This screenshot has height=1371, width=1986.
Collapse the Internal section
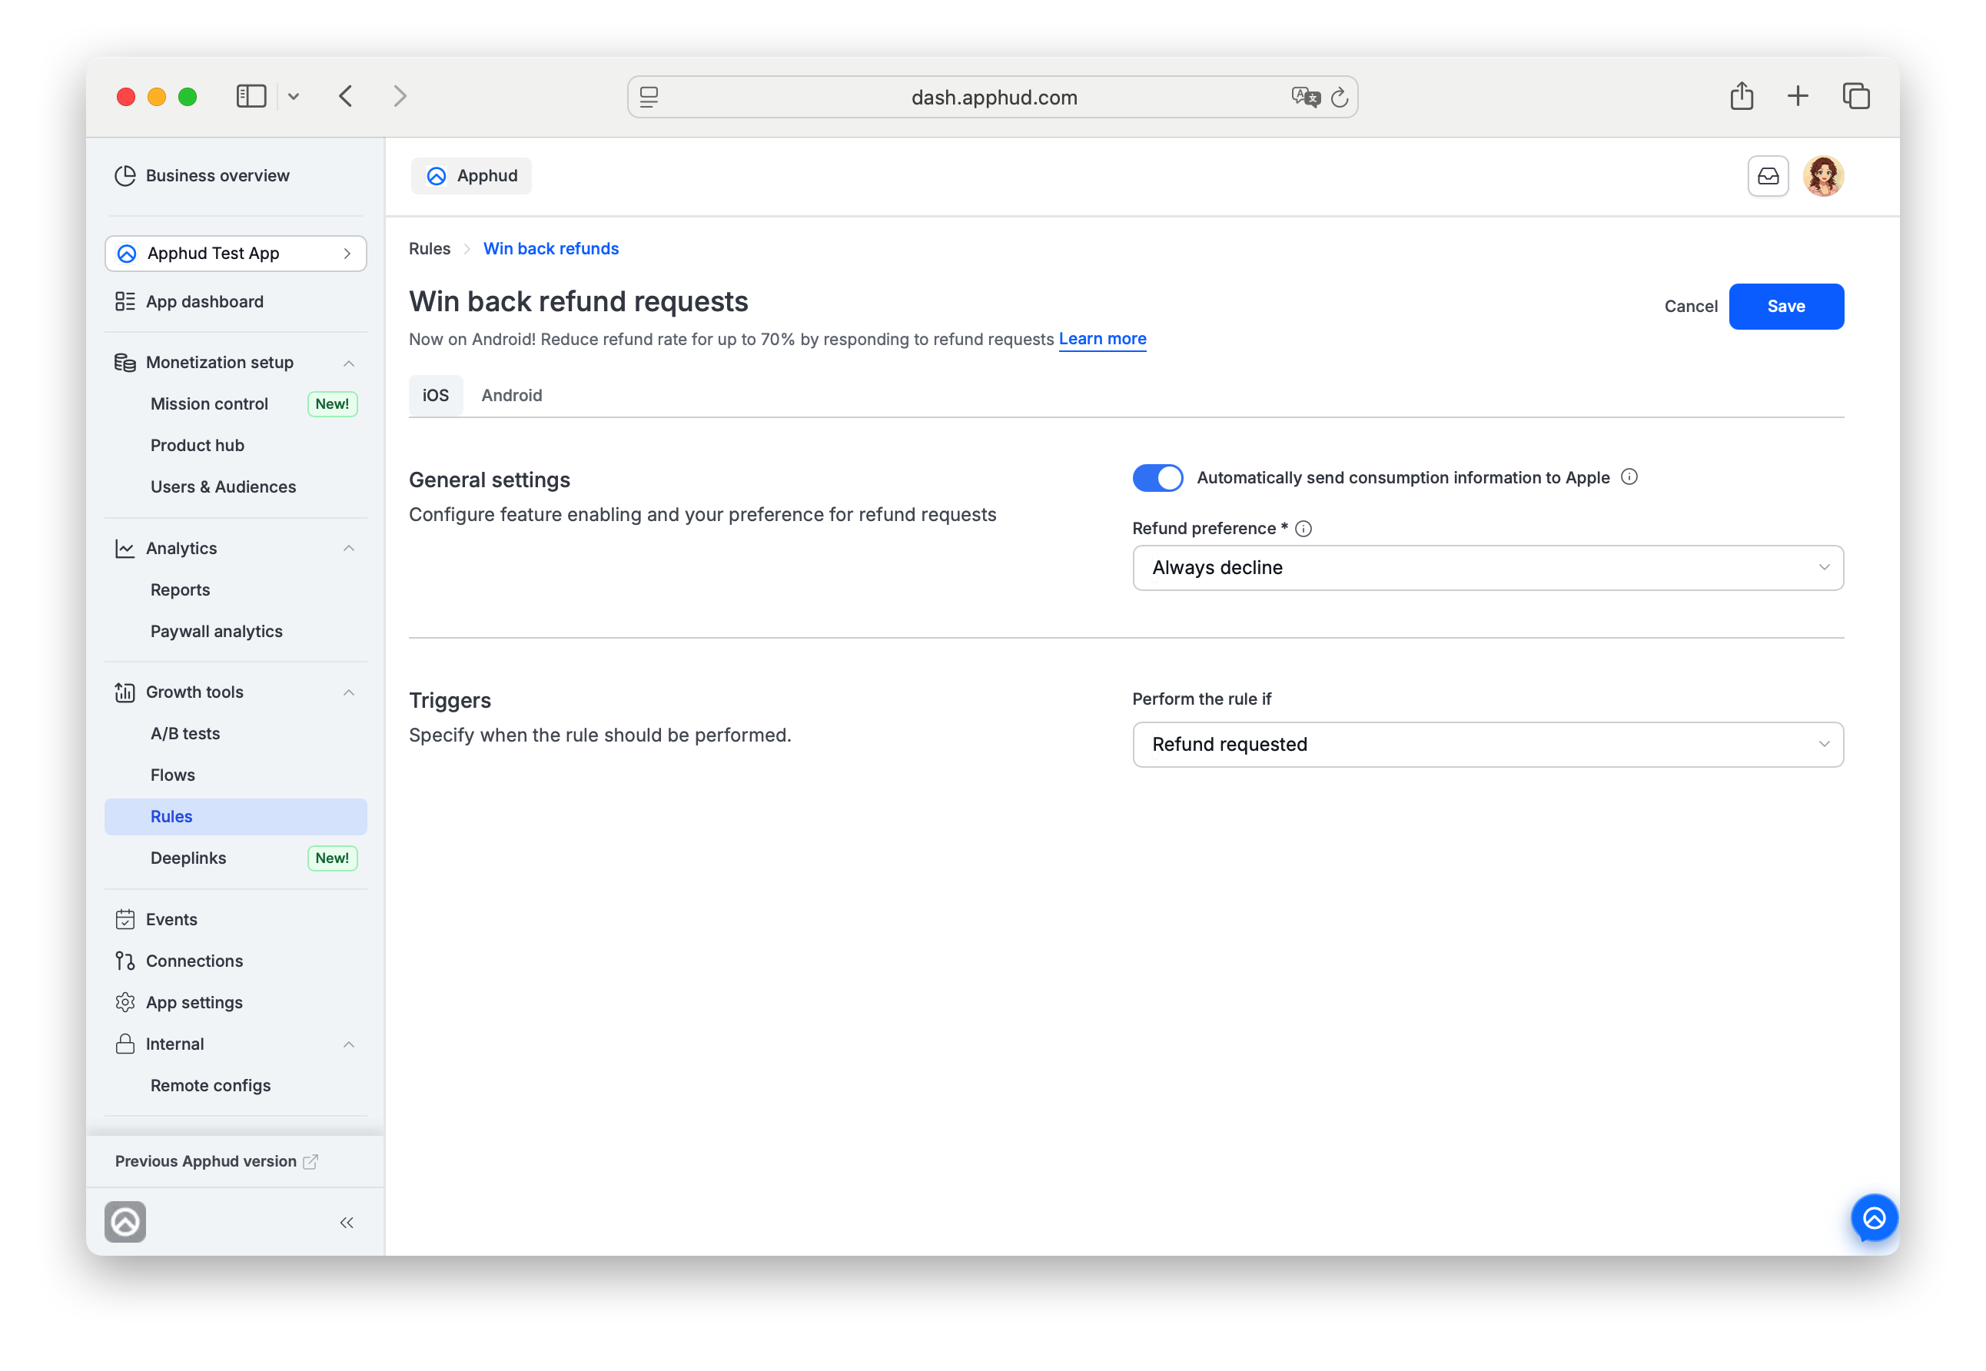349,1044
